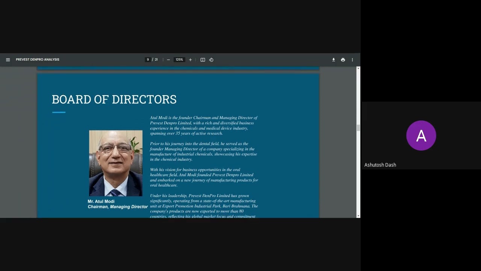Click the PREVEST DENPRO ANALYSIS document title

(x=38, y=59)
